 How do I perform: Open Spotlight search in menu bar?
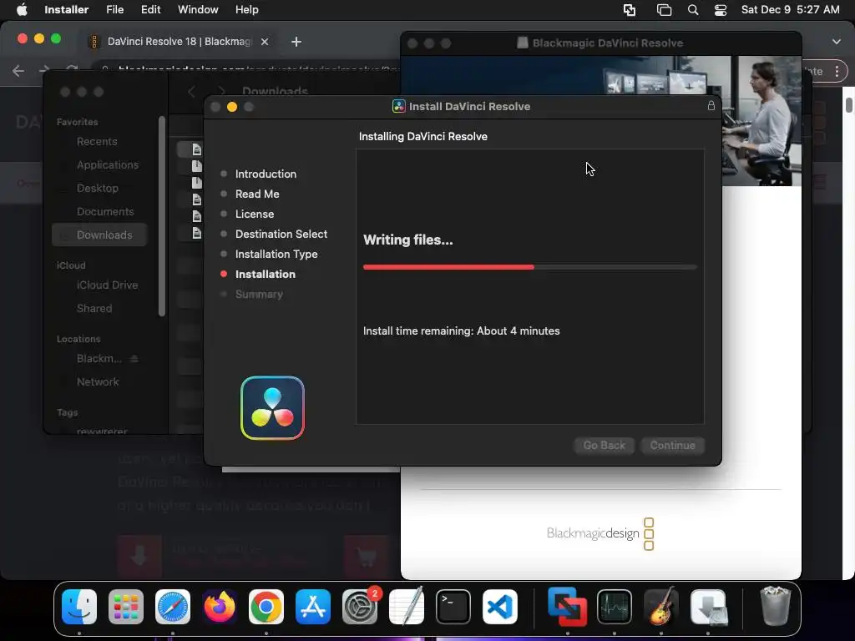coord(692,10)
